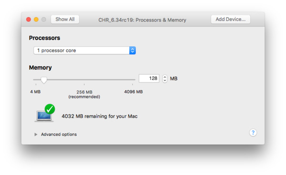
Task: Close the window with the red button
Action: pos(29,20)
